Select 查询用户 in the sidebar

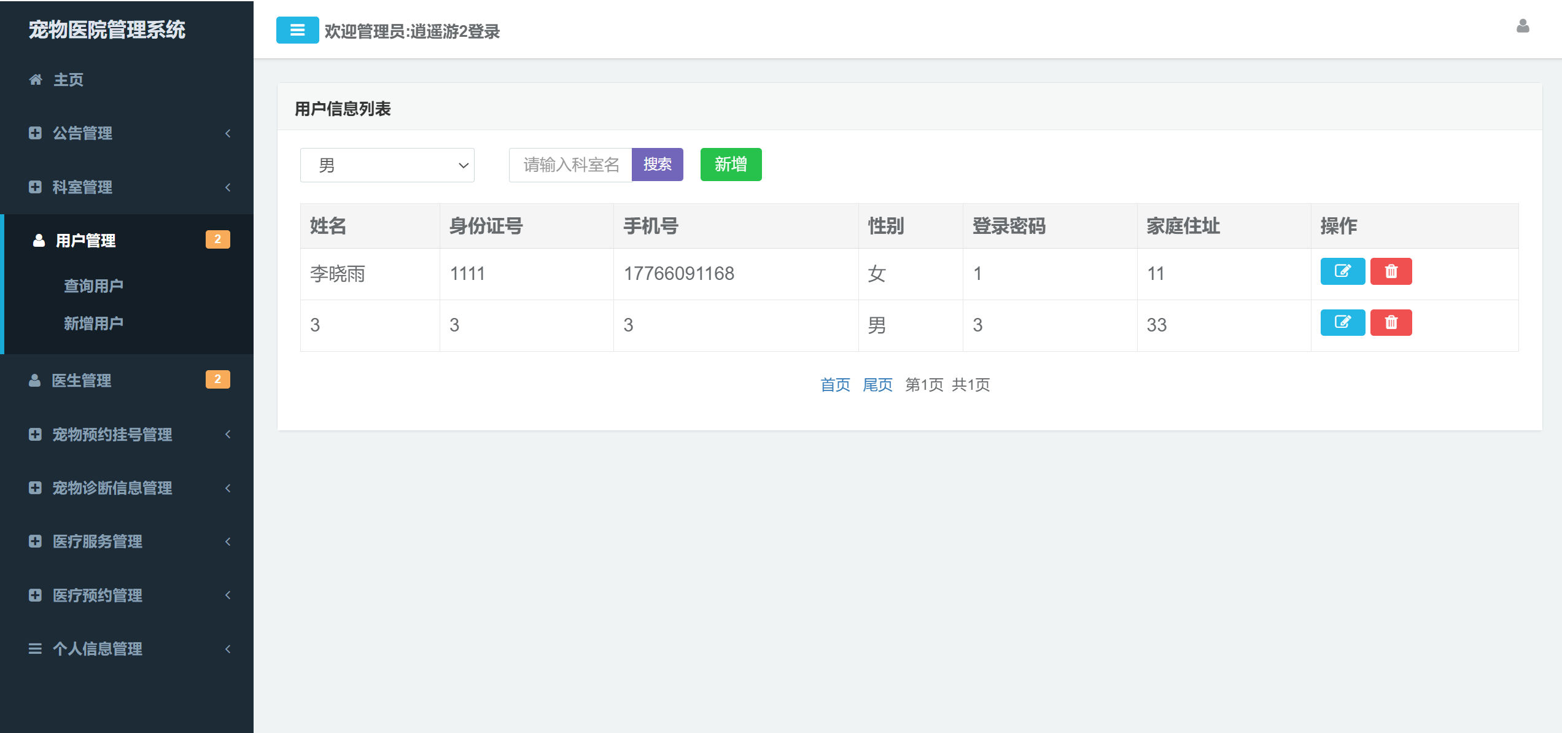click(x=93, y=285)
